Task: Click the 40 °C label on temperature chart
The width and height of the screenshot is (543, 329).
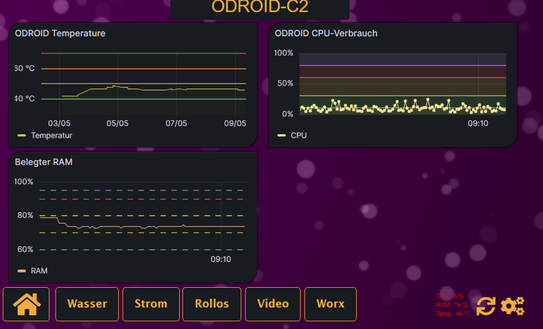Action: pyautogui.click(x=25, y=99)
